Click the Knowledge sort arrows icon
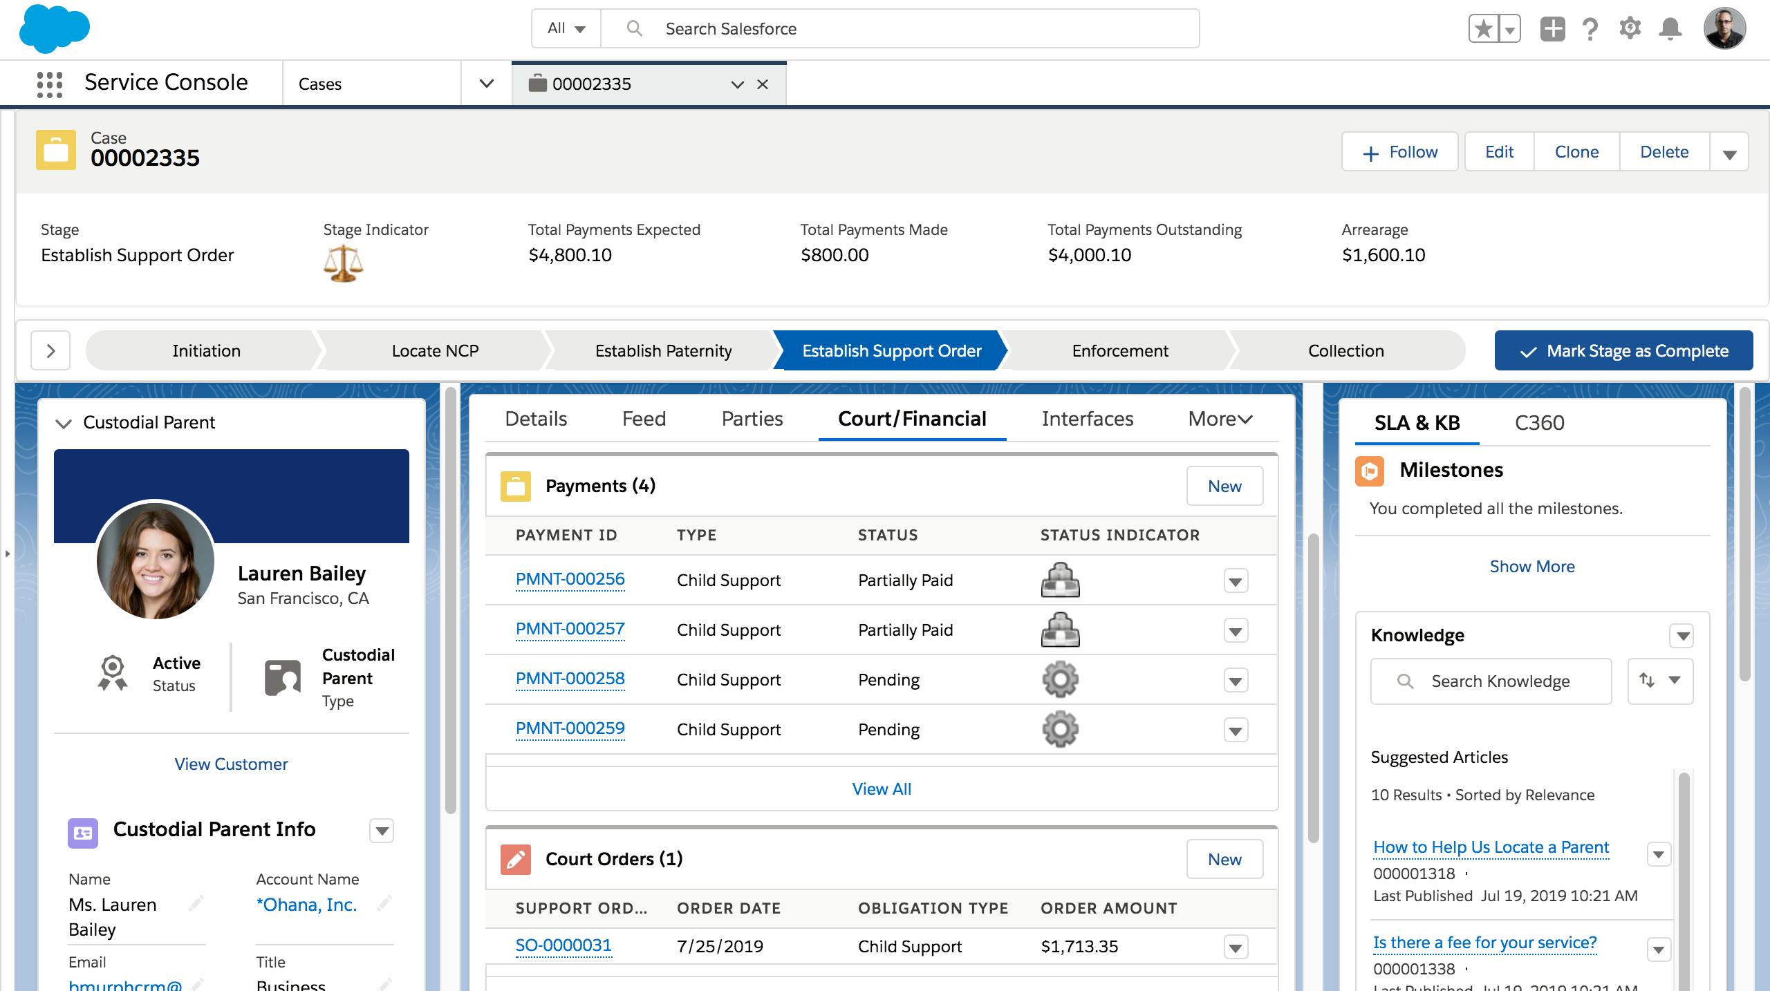Screen dimensions: 1770x991 pyautogui.click(x=1647, y=680)
